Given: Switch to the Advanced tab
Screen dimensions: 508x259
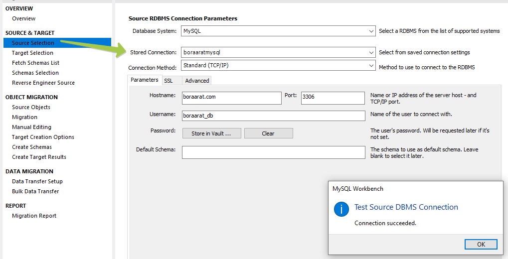Looking at the screenshot, I should click(197, 81).
